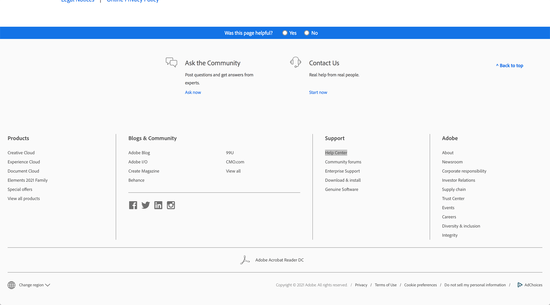Open Behance link
Viewport: 550px width, 305px height.
tap(136, 180)
